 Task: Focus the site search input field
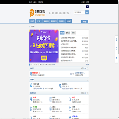coord(80,12)
